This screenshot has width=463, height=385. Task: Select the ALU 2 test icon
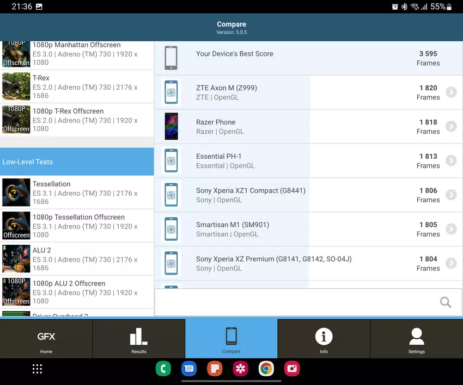click(16, 259)
